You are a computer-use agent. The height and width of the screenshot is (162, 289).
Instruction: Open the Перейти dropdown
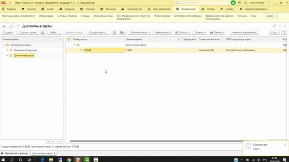pyautogui.click(x=200, y=32)
